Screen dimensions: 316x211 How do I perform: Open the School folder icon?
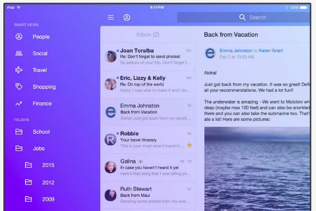pyautogui.click(x=19, y=132)
